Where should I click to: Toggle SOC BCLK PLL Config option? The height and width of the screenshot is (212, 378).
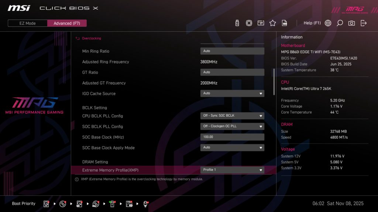(x=232, y=126)
